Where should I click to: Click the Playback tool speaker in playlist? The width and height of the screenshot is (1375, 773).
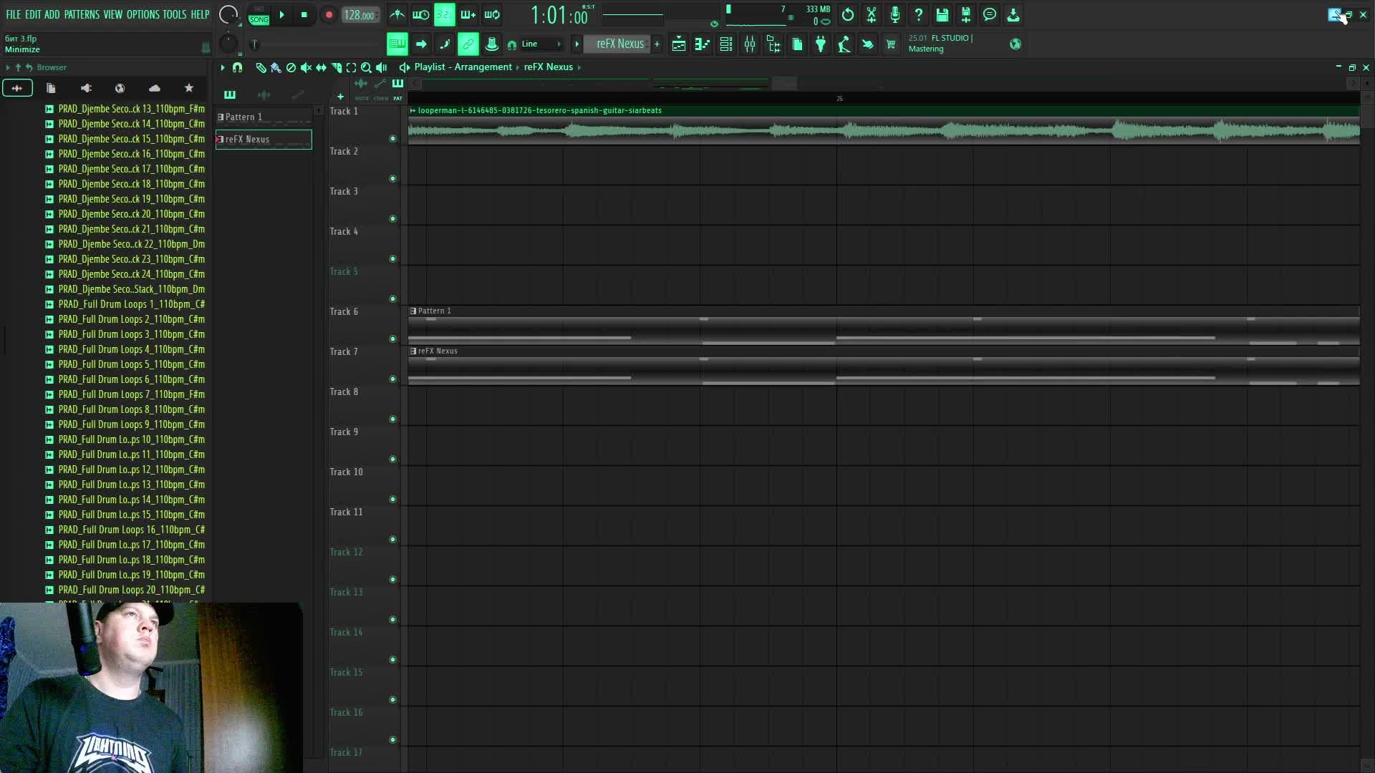point(381,67)
